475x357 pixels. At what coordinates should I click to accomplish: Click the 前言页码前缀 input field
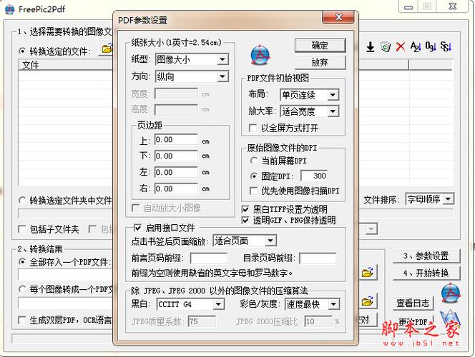click(x=209, y=258)
